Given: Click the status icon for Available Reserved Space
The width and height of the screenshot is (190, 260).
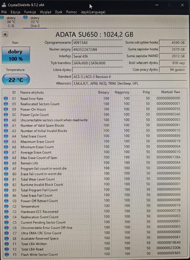Looking at the screenshot, I should 7,238.
